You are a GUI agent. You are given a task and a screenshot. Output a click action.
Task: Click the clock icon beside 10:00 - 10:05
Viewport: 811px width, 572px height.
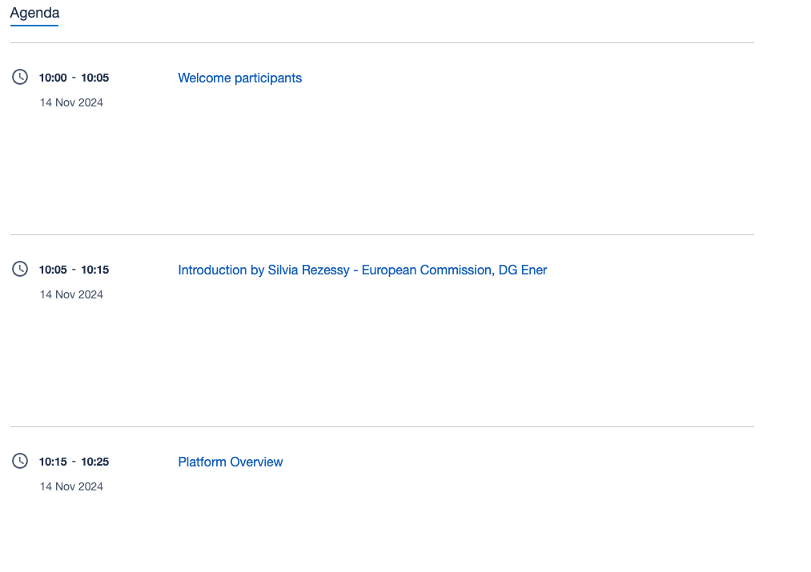coord(20,77)
